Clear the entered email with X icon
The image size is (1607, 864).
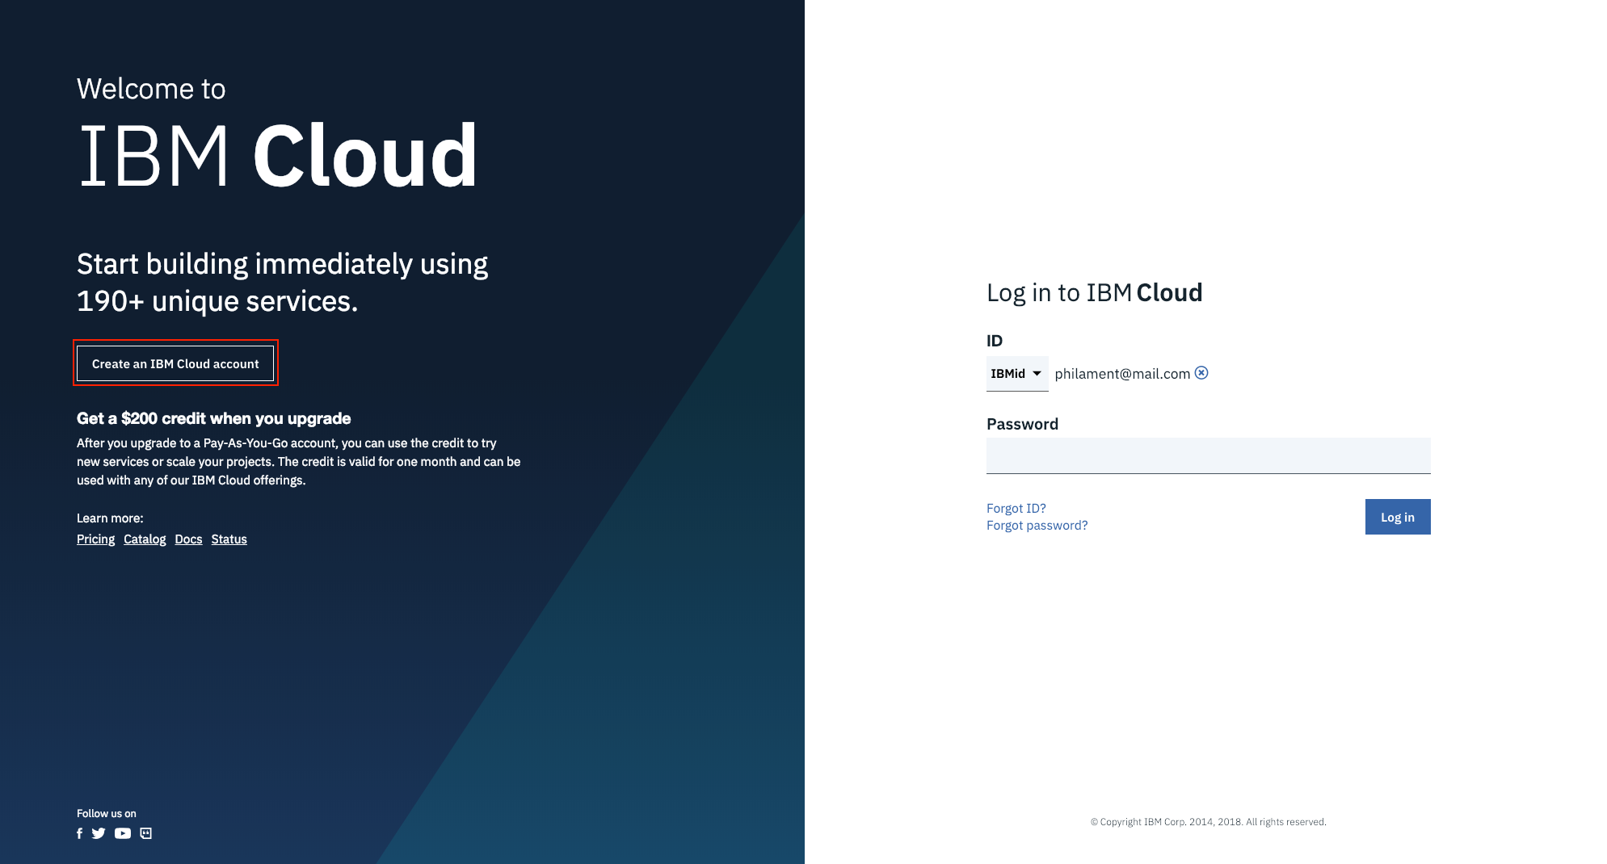(1201, 372)
